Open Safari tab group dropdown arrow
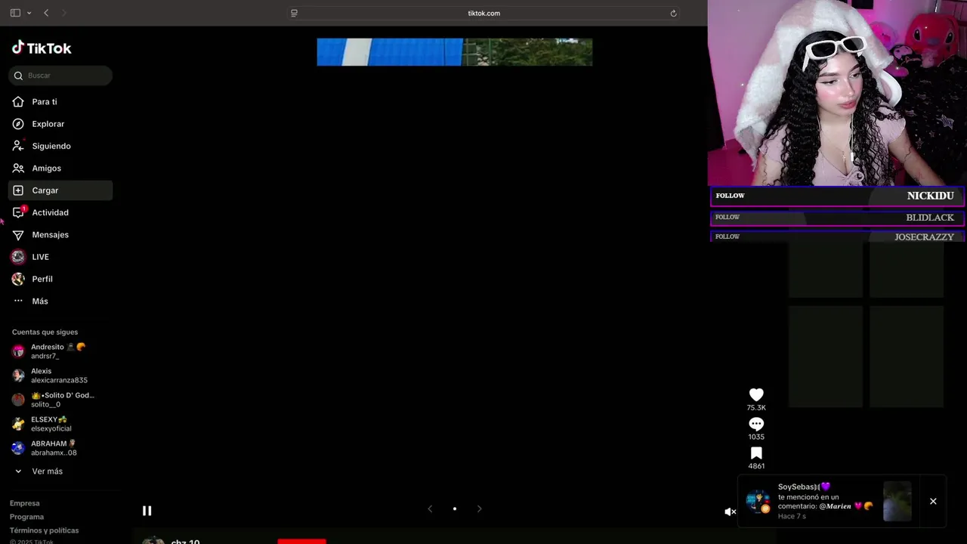The image size is (967, 544). [29, 13]
